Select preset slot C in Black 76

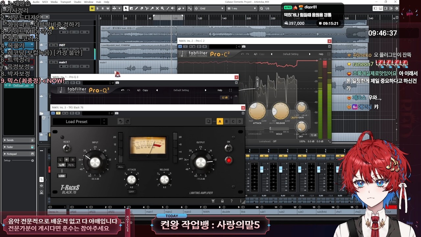[233, 121]
